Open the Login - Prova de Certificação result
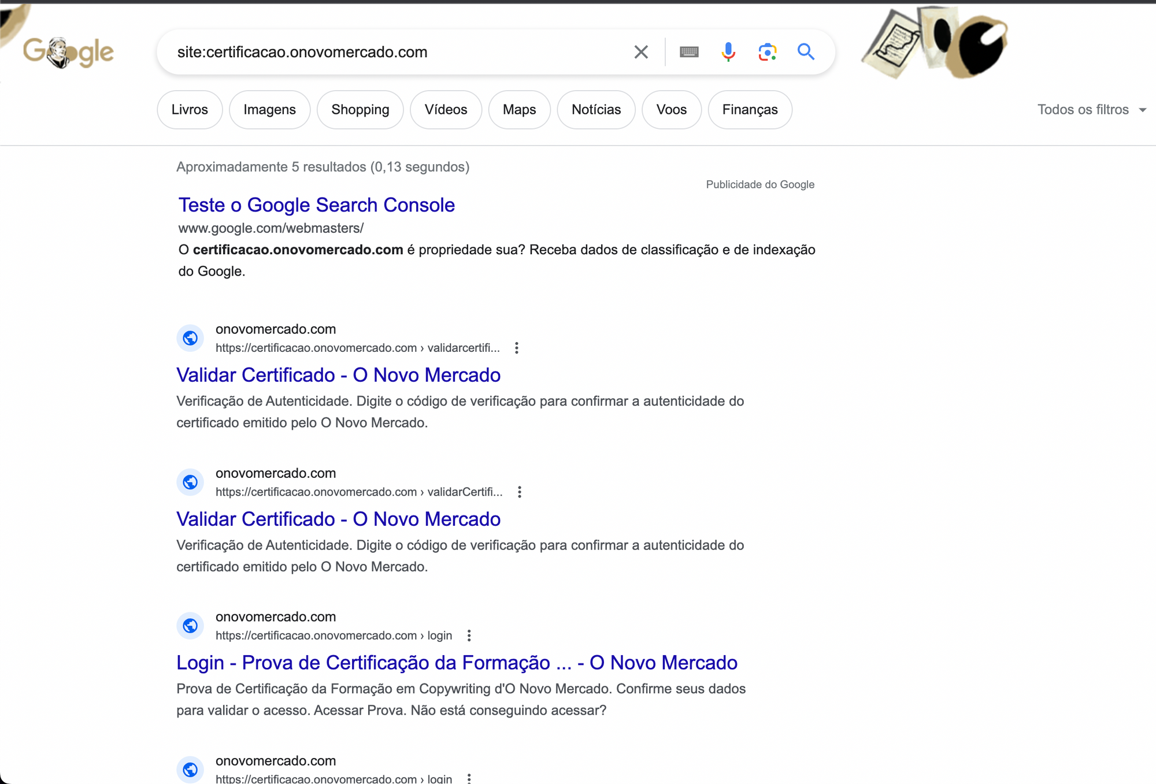1156x784 pixels. [x=456, y=663]
